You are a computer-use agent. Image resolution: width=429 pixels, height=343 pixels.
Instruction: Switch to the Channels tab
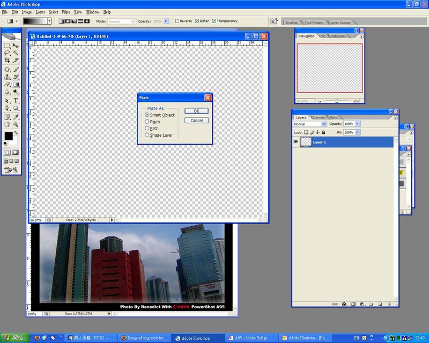pyautogui.click(x=318, y=117)
